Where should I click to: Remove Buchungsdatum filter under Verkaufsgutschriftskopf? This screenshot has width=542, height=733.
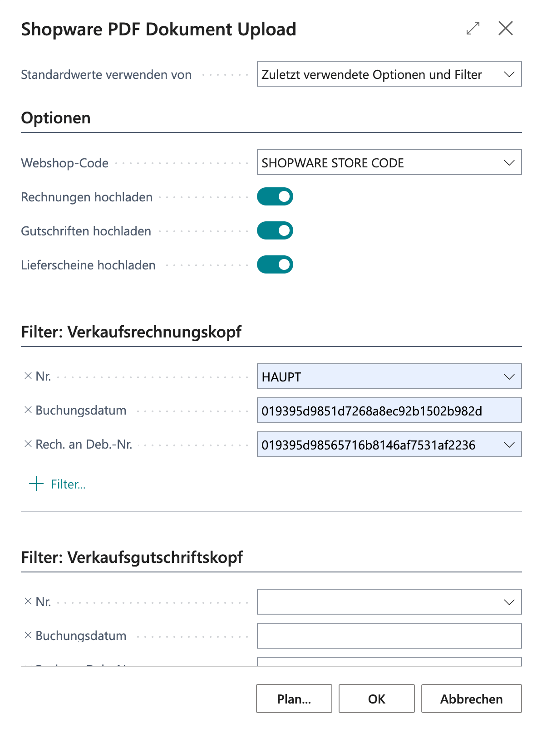point(28,635)
